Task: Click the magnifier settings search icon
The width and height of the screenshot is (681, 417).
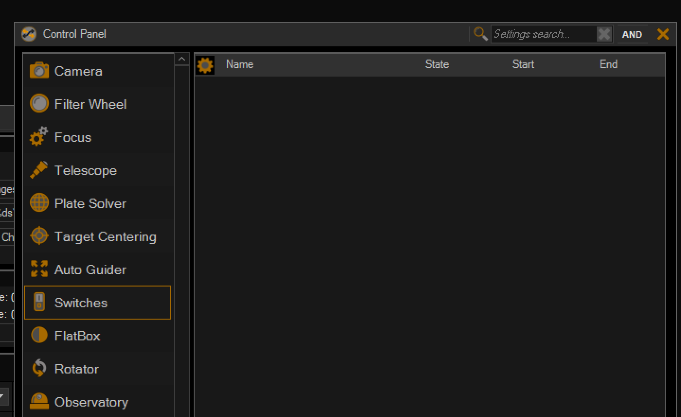Action: (480, 34)
